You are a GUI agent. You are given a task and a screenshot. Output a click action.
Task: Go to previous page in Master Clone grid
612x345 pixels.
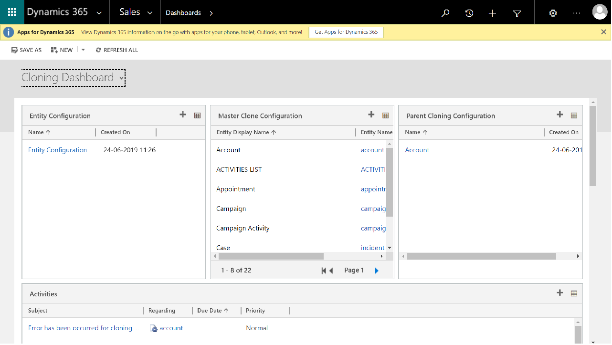pyautogui.click(x=331, y=271)
